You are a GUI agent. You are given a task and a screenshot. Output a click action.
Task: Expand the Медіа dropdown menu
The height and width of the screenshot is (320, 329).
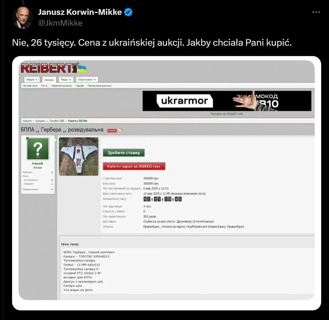(x=66, y=80)
